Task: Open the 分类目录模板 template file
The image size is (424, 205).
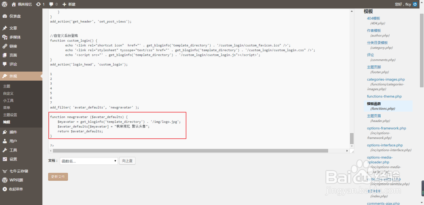Action: tap(377, 43)
